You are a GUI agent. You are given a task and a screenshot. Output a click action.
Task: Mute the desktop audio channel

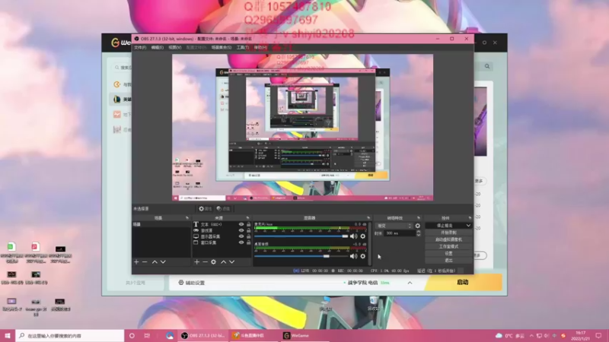click(353, 256)
